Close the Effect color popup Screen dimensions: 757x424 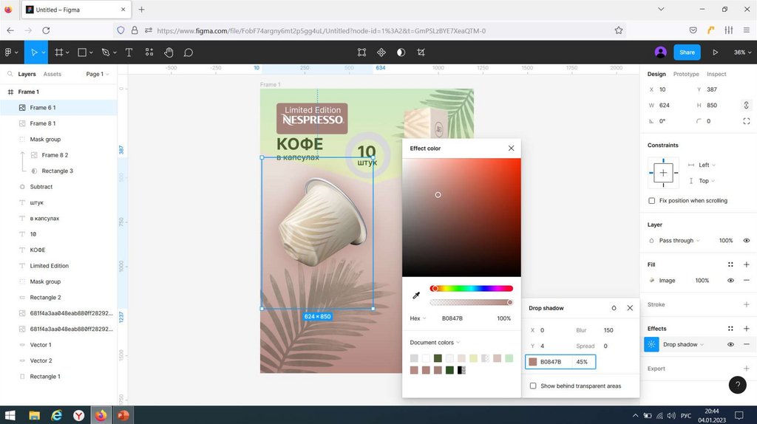[x=511, y=148]
